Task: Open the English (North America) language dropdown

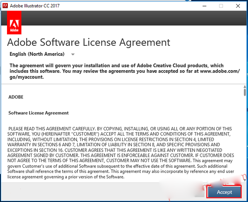Action: [x=42, y=54]
